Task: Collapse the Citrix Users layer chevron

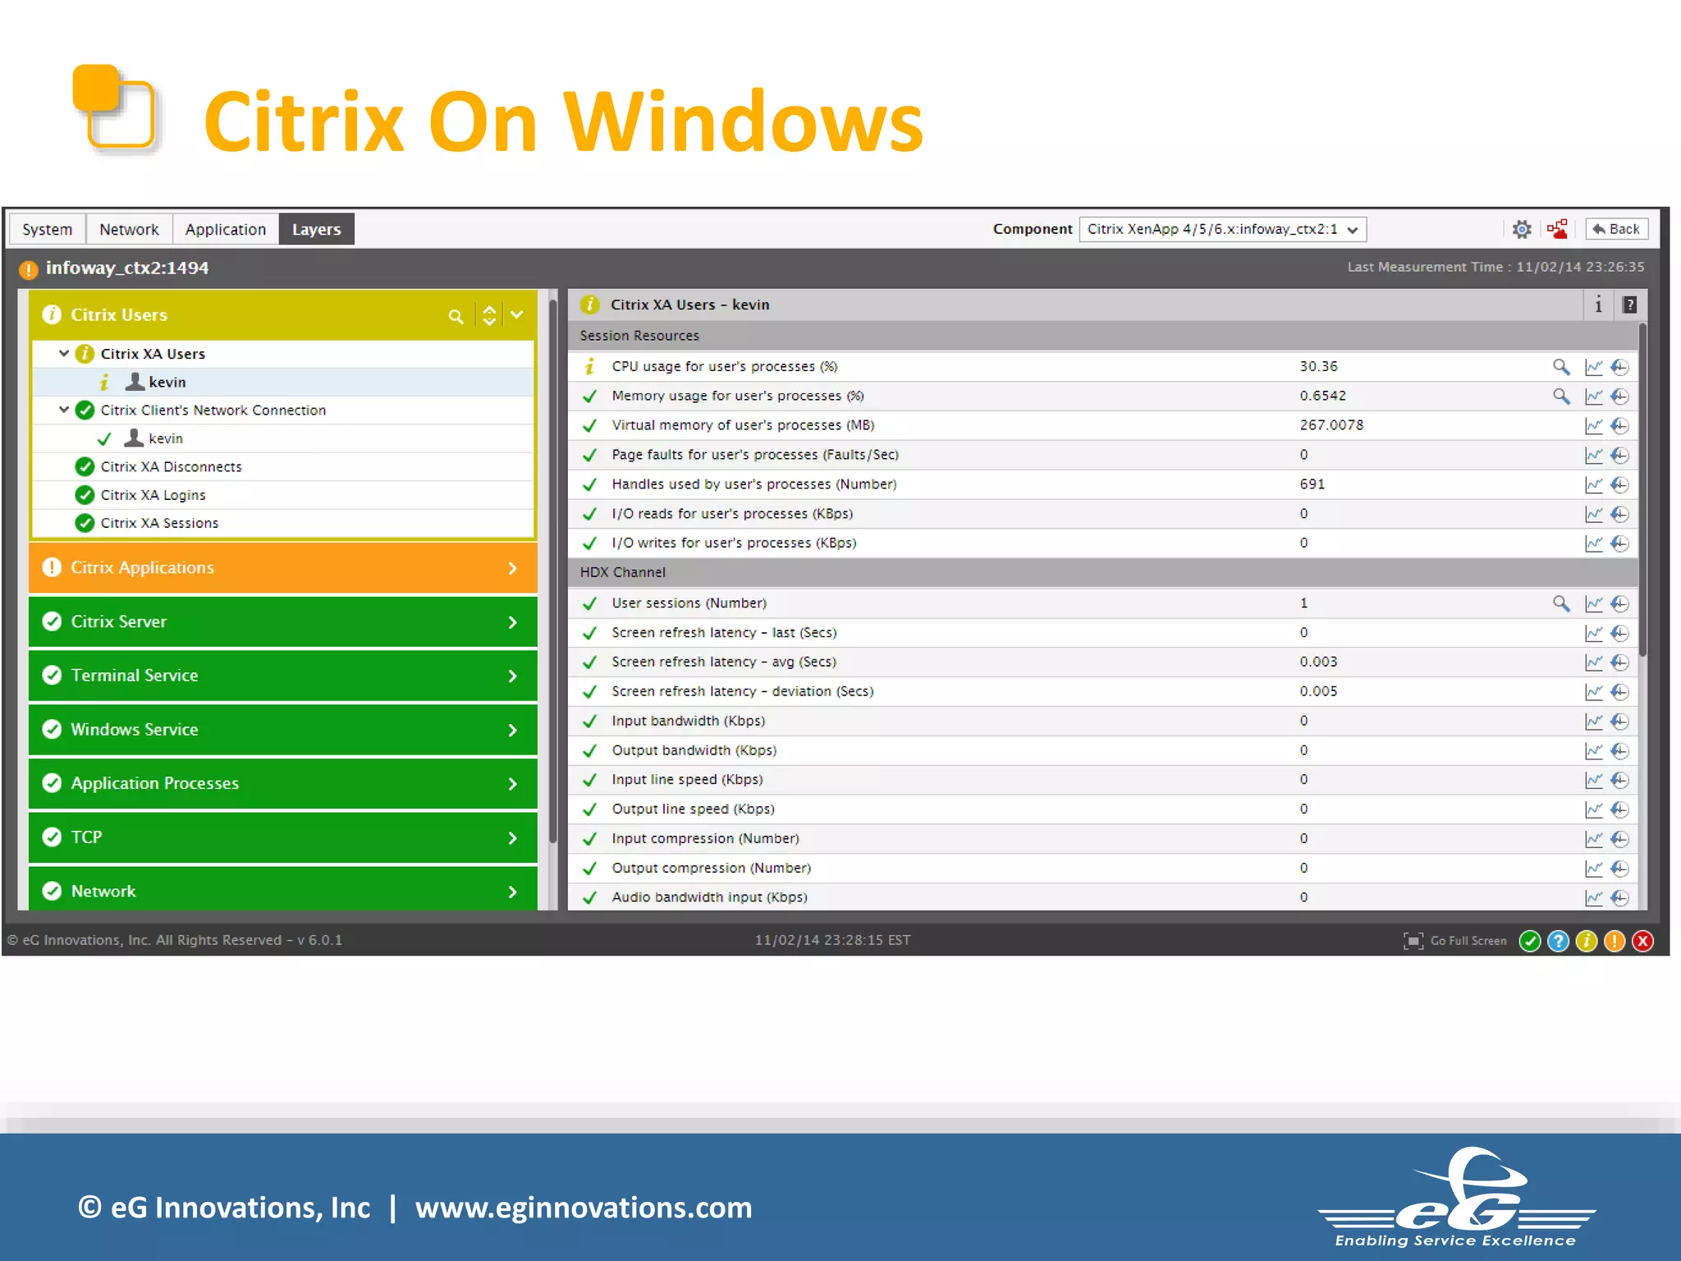Action: [x=517, y=314]
